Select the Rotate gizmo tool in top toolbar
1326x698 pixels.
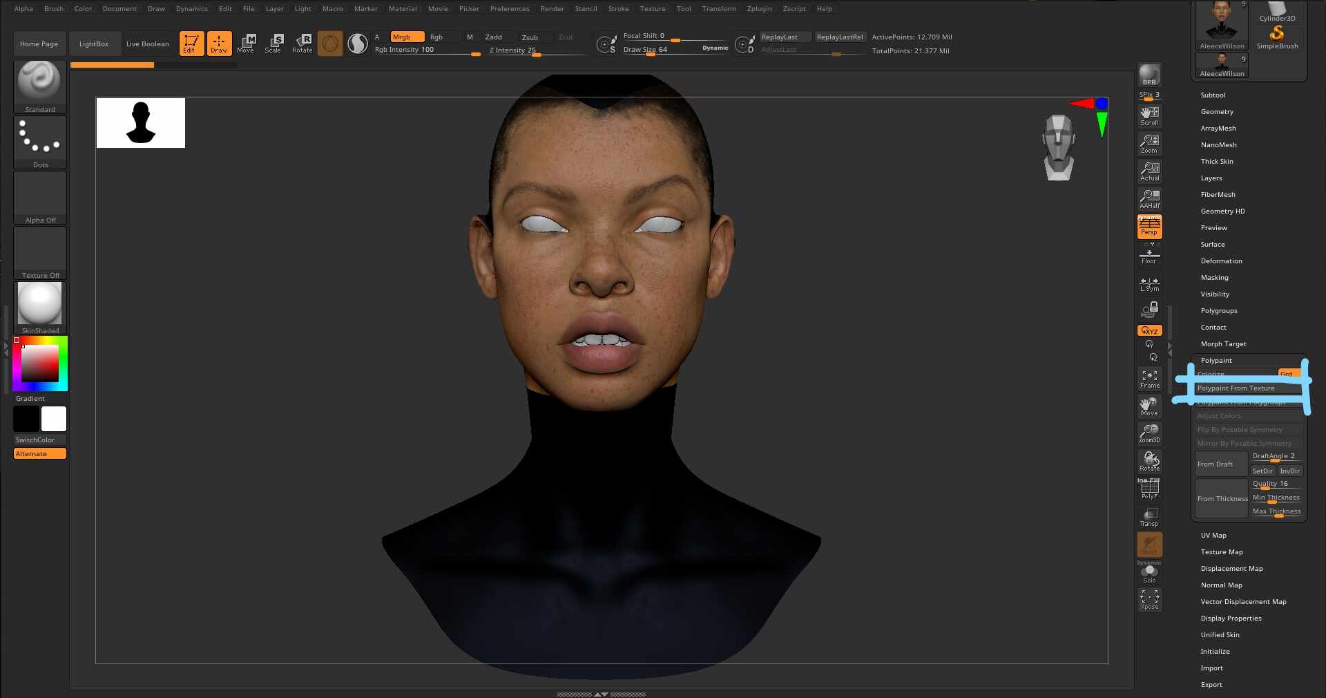tap(302, 44)
